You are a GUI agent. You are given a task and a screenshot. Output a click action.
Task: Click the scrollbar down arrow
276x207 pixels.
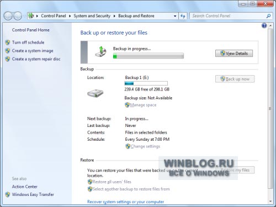pos(270,201)
